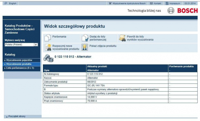Click heading 0 123 115 012 - Alternator
Screen dimensions: 200x121
coord(73,57)
